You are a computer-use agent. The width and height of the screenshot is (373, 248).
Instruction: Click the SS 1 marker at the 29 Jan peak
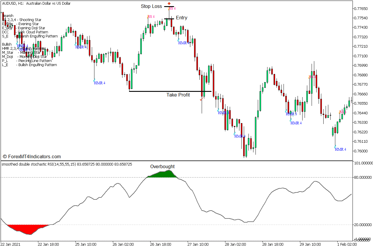(311, 77)
